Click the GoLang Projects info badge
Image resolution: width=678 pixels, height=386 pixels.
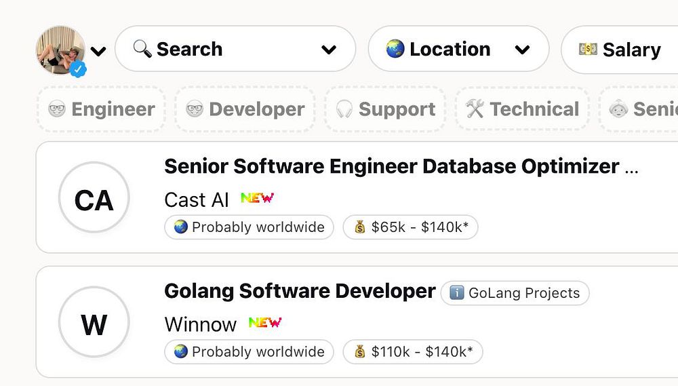tap(515, 293)
